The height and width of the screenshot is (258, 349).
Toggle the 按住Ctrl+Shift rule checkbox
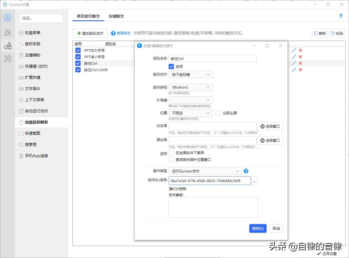pos(78,70)
